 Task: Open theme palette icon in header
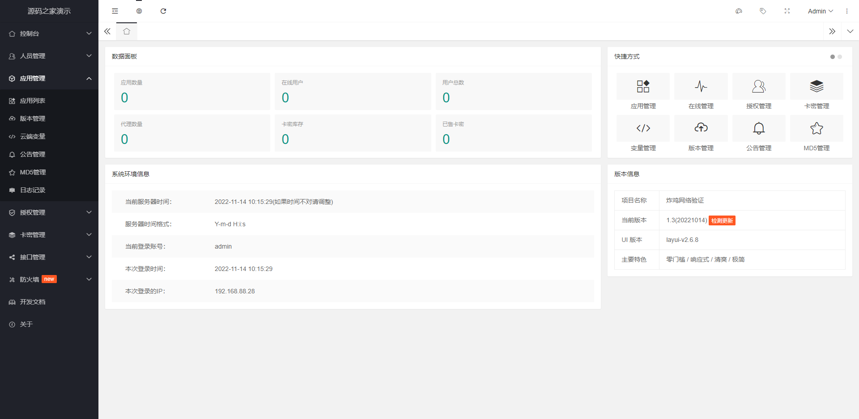tap(739, 11)
